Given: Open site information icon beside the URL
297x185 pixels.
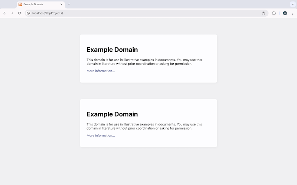Looking at the screenshot, I should click(x=28, y=13).
